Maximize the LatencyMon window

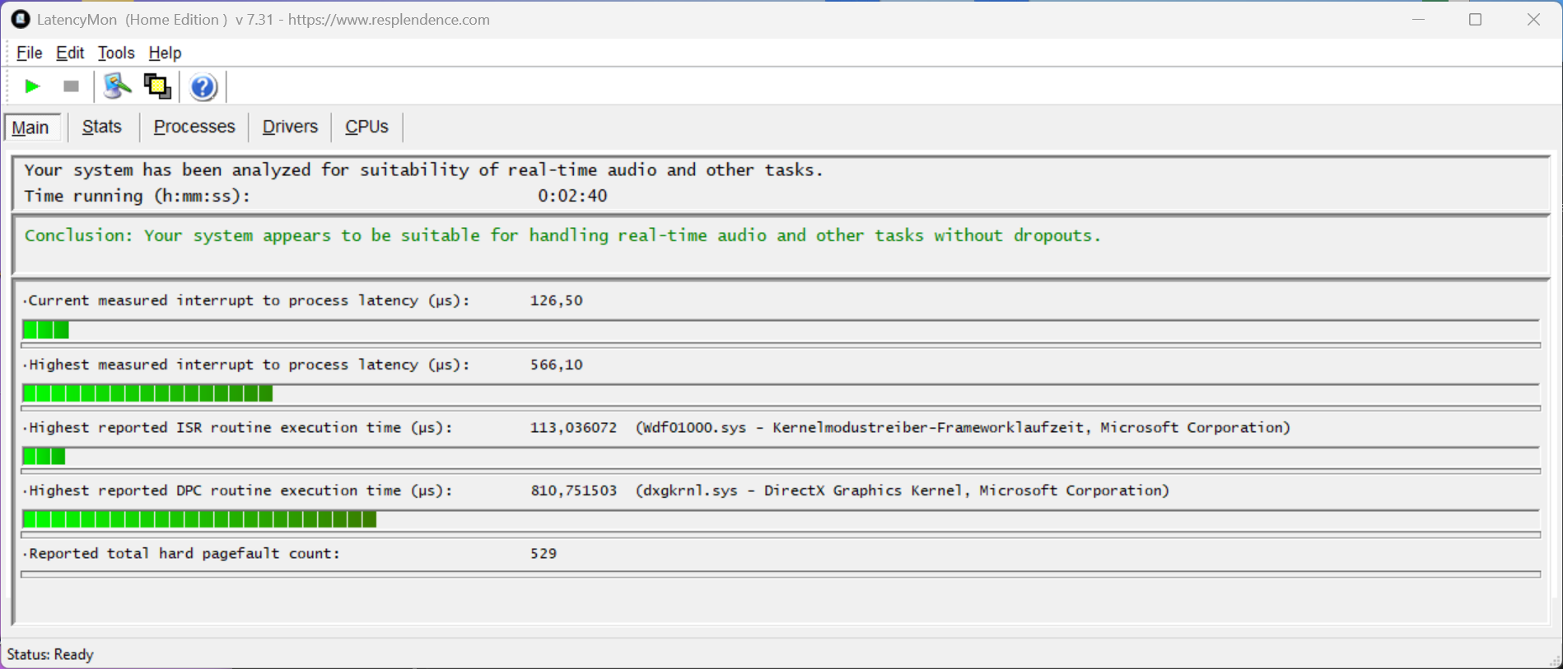[x=1475, y=20]
